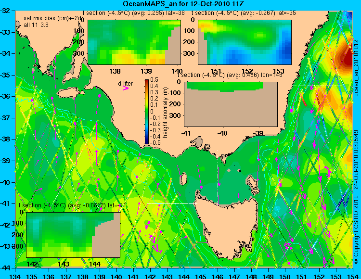Image resolution: width=361 pixels, height=279 pixels.
Task: Click the white lat=-35 section line near east coast
Action: tap(318, 86)
